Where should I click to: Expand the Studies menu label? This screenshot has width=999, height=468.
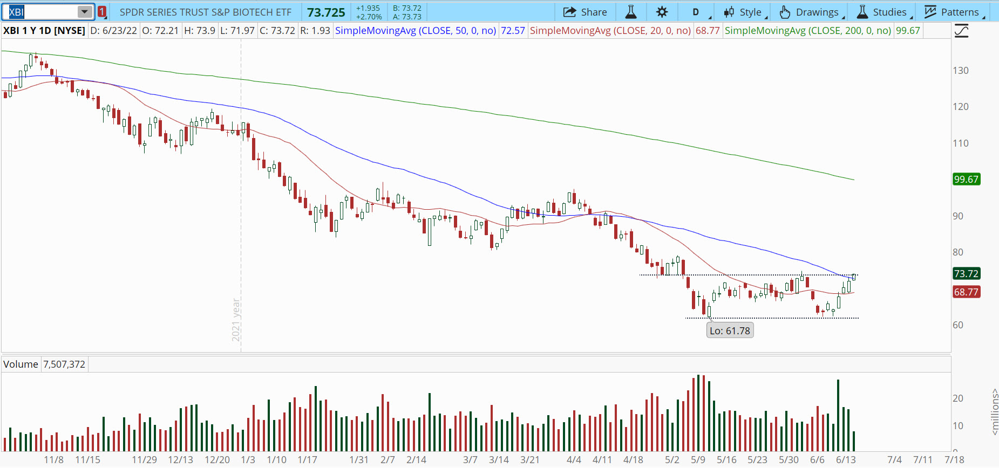tap(889, 12)
